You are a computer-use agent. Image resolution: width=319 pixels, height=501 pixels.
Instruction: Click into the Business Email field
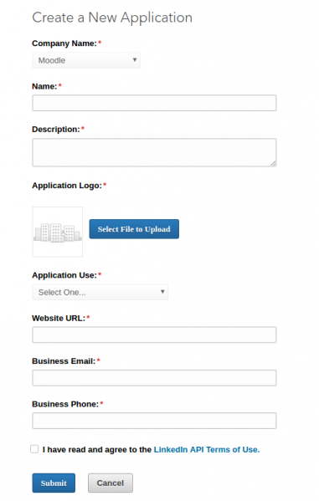pyautogui.click(x=154, y=378)
